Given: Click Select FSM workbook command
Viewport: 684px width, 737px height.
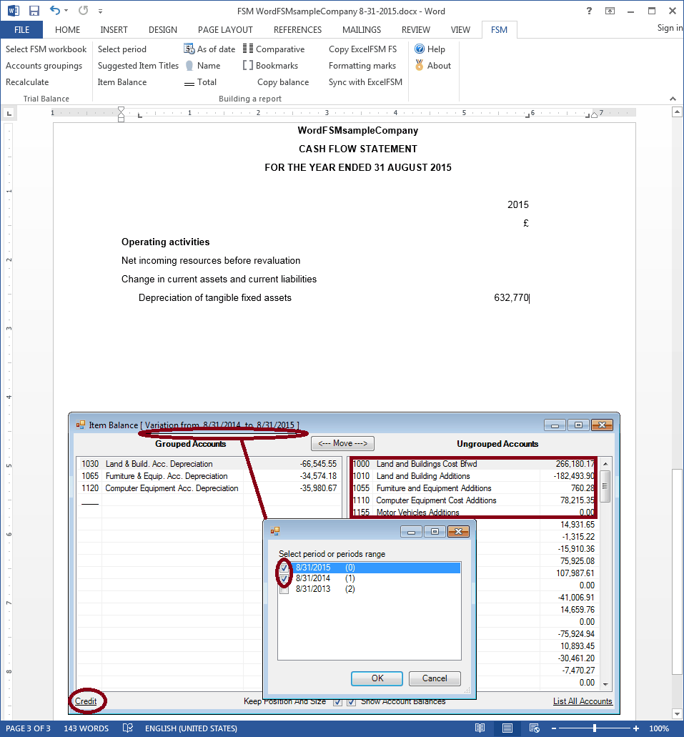Looking at the screenshot, I should click(x=46, y=49).
